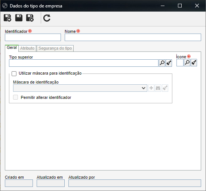This screenshot has height=191, width=206.
Task: Click the empty Ícone preview box
Action: 180,63
